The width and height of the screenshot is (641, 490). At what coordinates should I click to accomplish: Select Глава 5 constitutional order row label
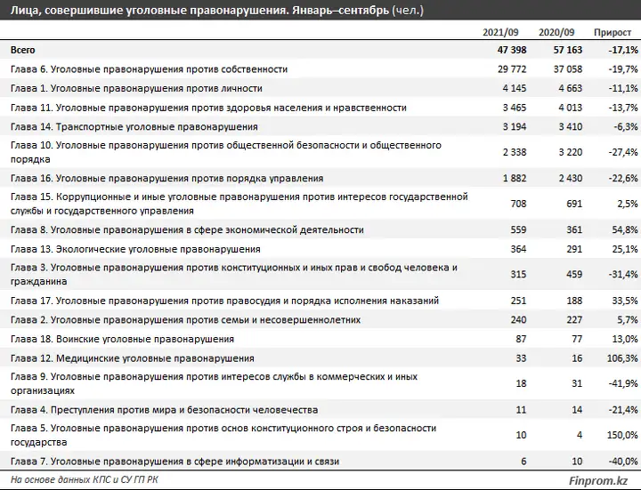(x=223, y=435)
